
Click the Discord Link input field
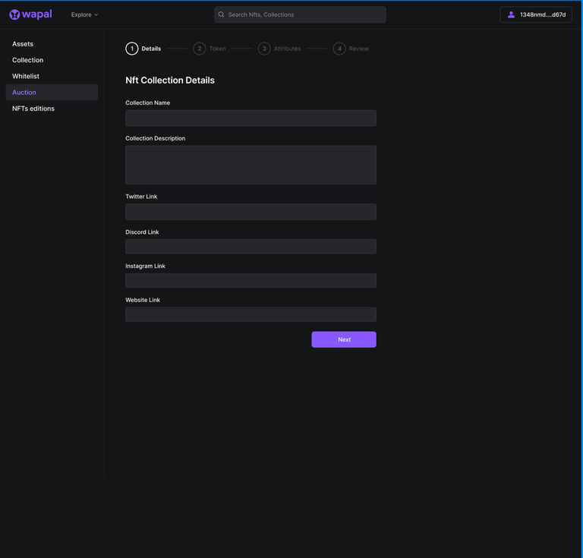pos(251,247)
